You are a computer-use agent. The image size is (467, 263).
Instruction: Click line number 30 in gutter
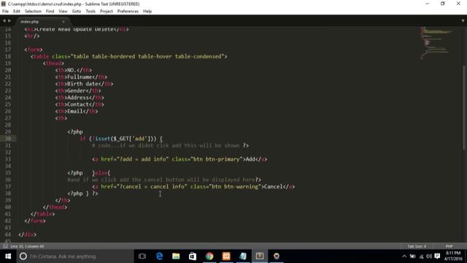tap(8, 138)
